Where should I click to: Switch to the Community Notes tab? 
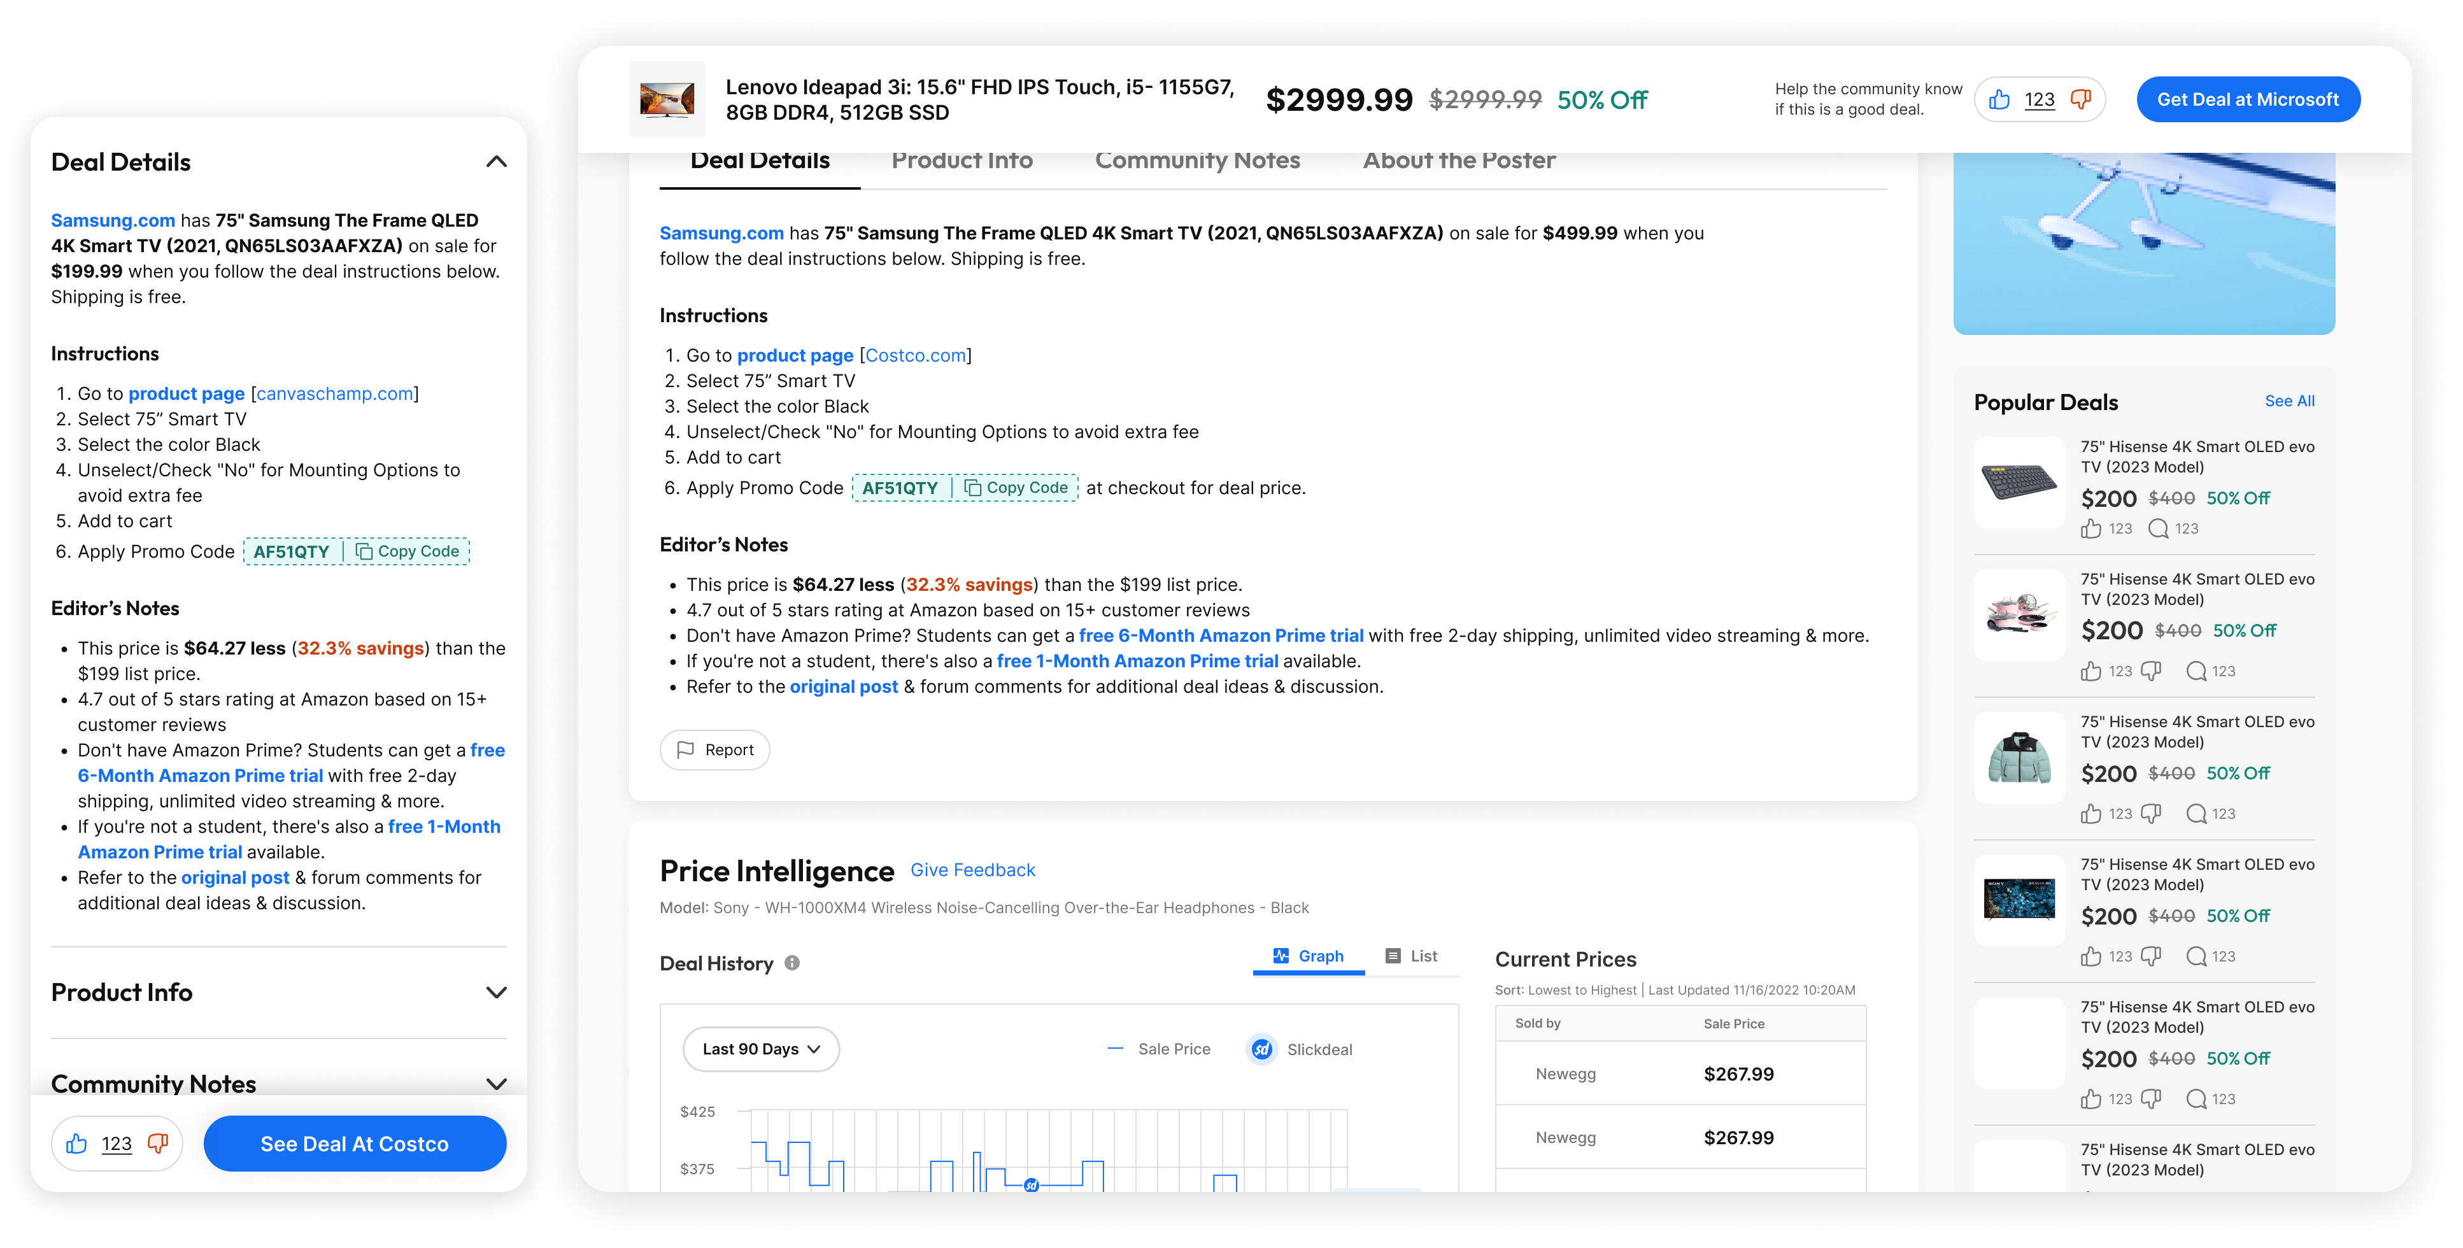(1197, 160)
